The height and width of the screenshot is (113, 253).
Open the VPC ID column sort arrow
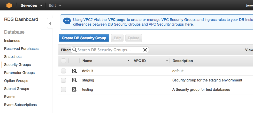[167, 61]
